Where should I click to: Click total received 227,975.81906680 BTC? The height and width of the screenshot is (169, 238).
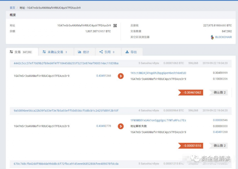(x=217, y=25)
